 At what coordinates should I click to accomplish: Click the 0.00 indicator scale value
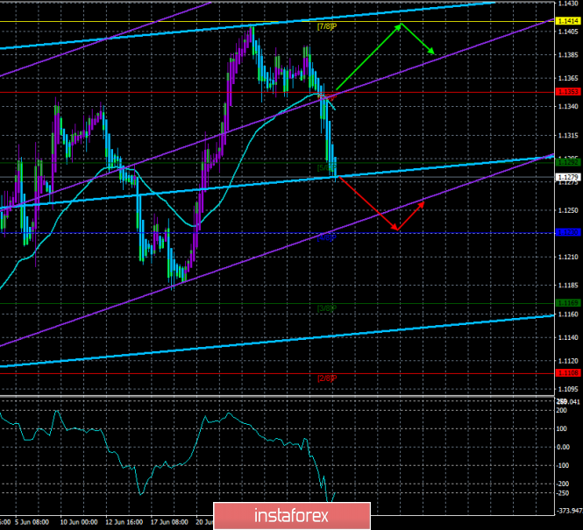click(x=563, y=447)
